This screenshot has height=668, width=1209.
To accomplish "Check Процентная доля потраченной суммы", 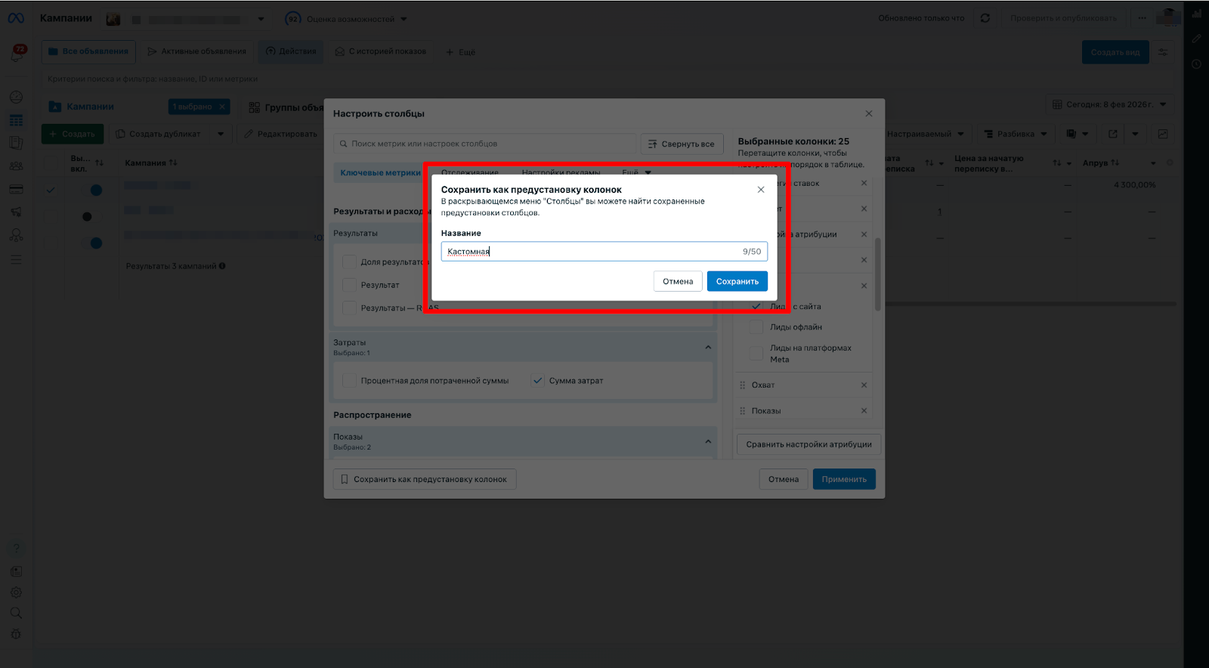I will point(349,381).
